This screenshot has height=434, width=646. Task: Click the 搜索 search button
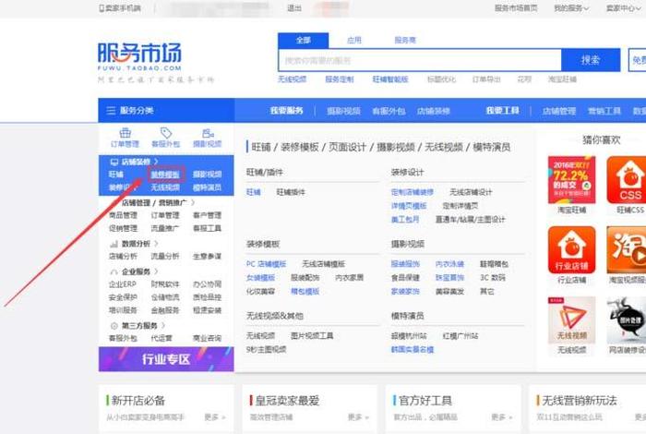(x=591, y=60)
